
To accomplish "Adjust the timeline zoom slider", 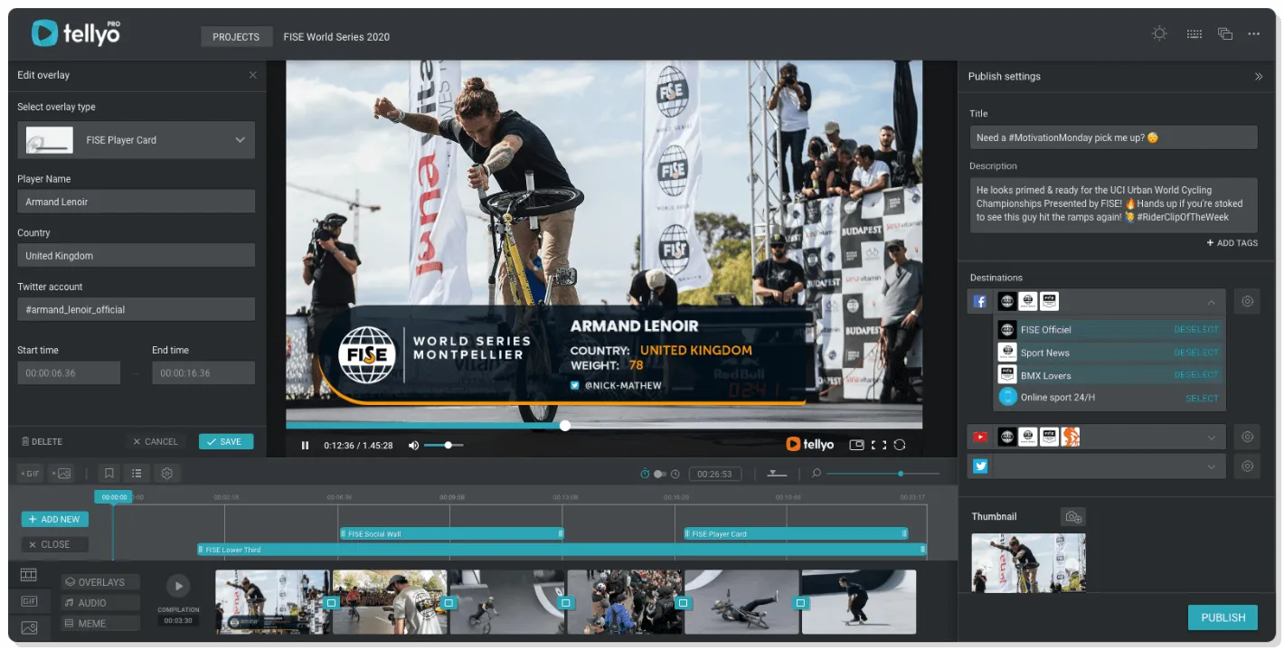I will [900, 474].
